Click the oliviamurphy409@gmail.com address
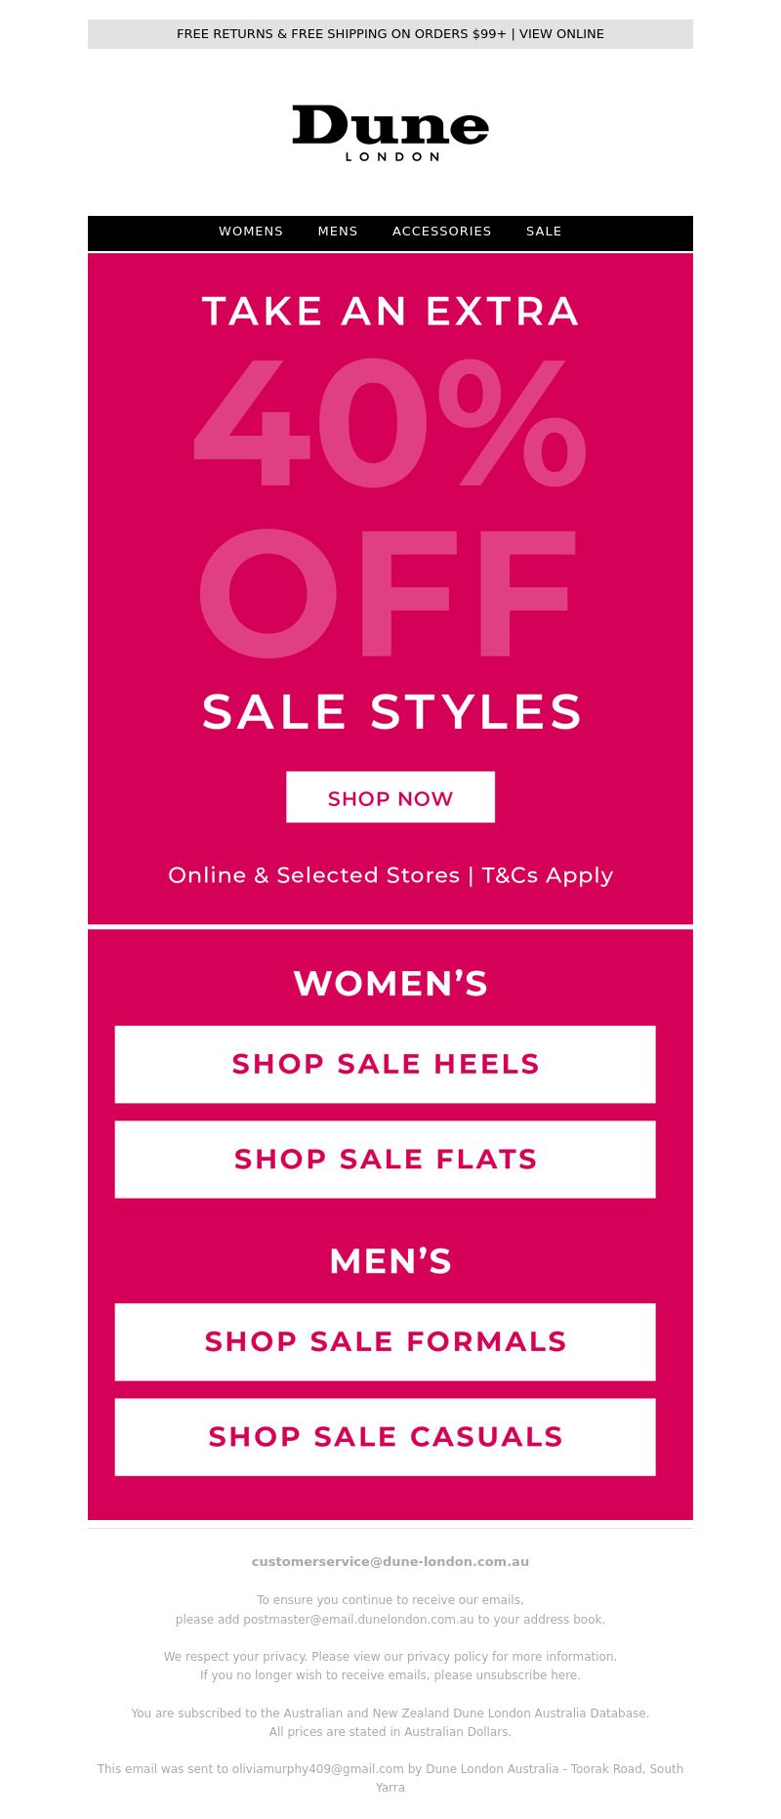This screenshot has width=781, height=1819. [x=317, y=1768]
